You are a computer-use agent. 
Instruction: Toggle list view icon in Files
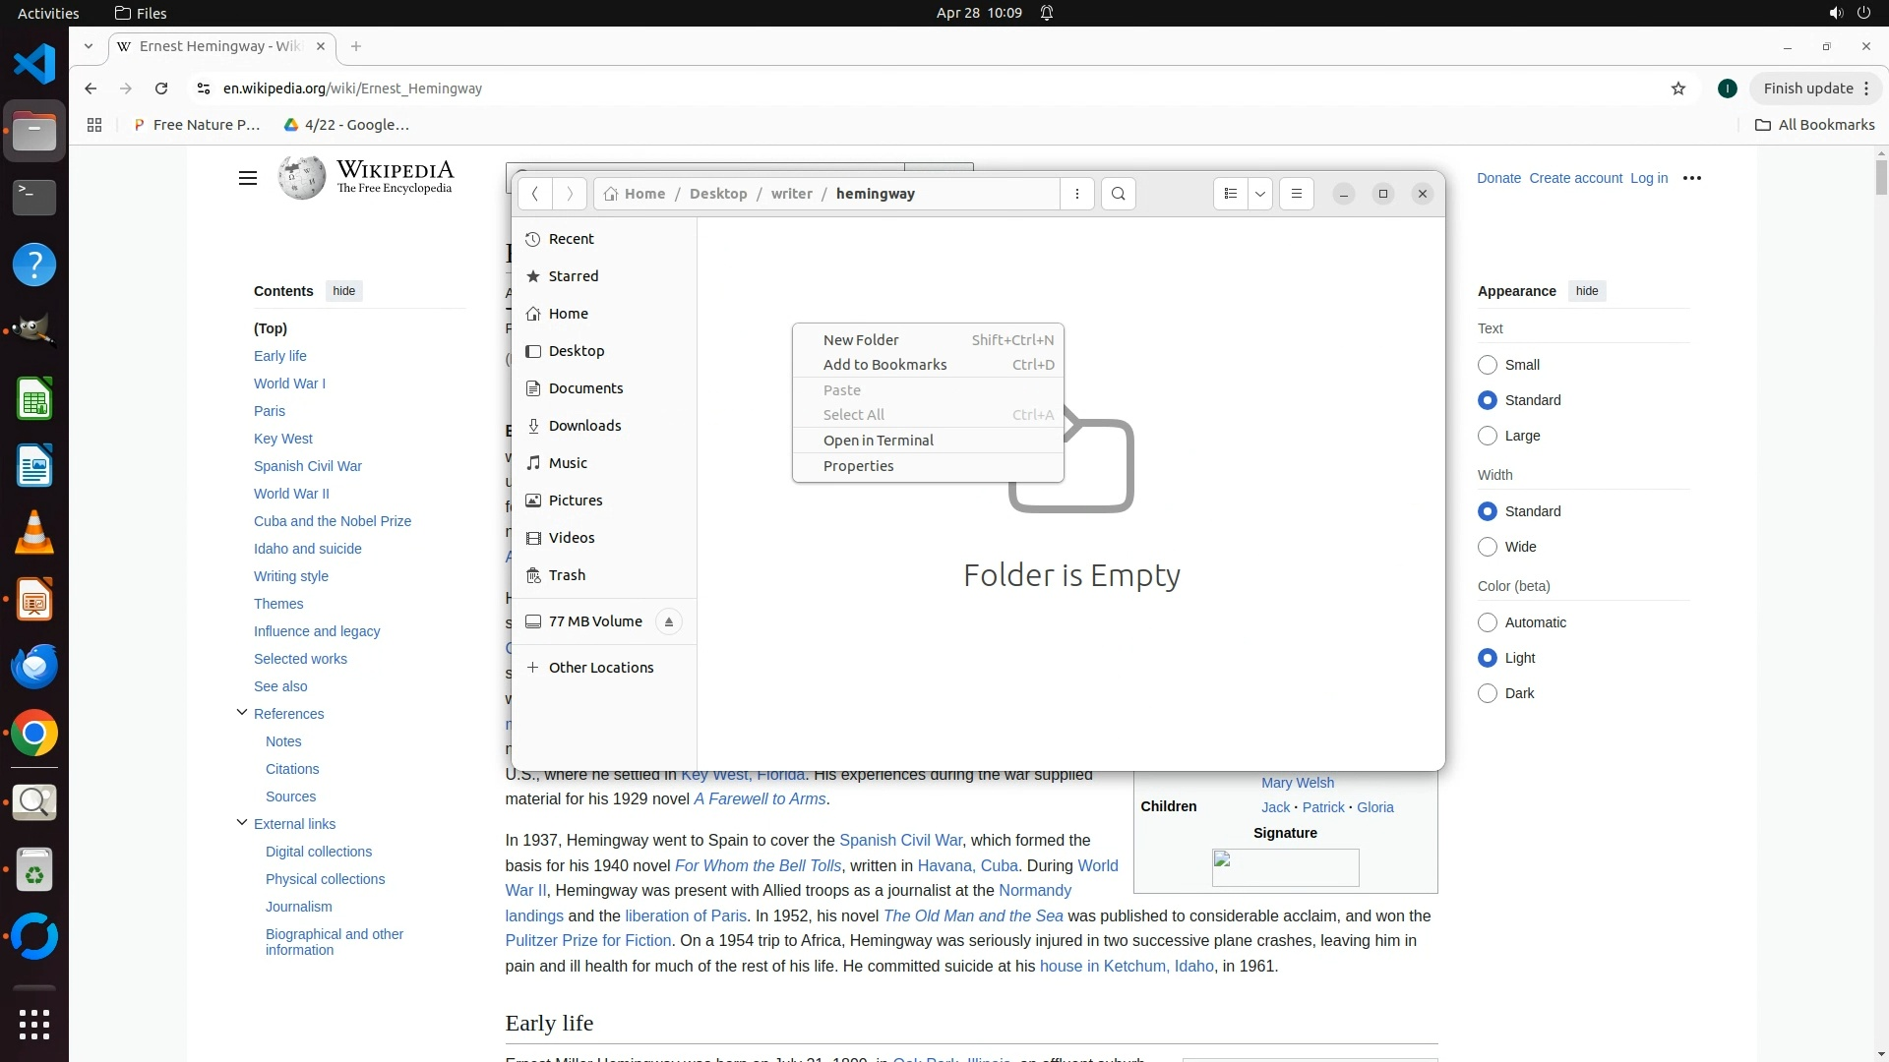(1230, 194)
